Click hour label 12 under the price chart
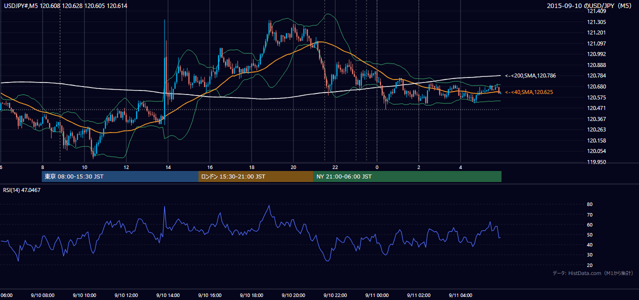Screen dimensions: 639x300 point(126,167)
